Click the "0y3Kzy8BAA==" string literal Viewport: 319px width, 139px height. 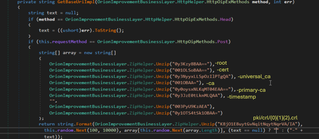[x=192, y=64]
